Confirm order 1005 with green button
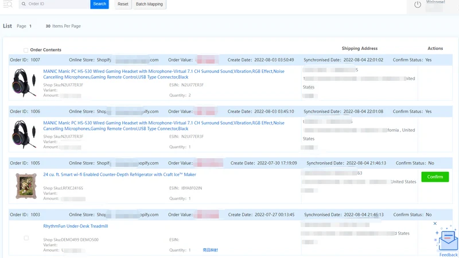 [x=435, y=177]
